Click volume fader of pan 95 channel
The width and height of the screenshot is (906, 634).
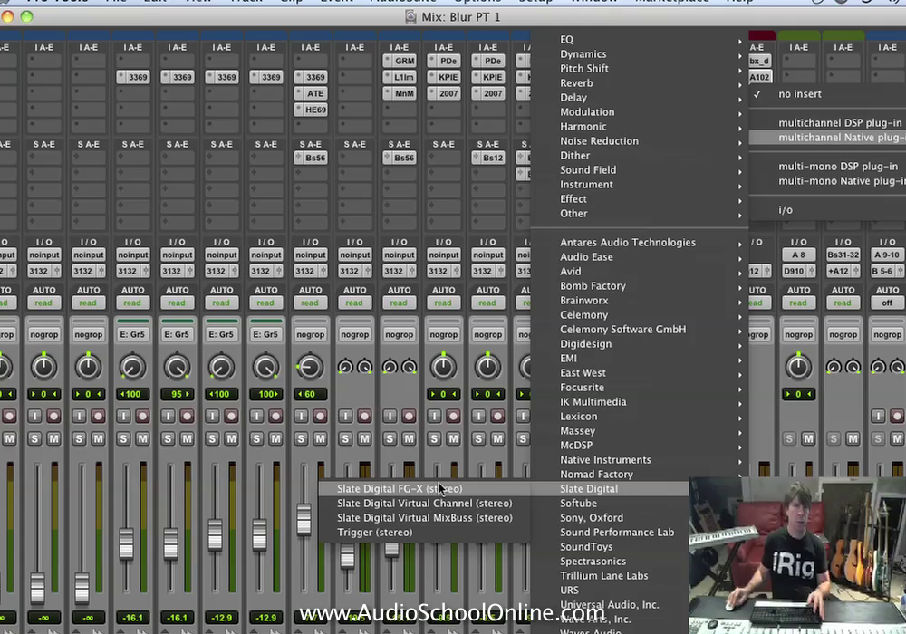point(170,543)
